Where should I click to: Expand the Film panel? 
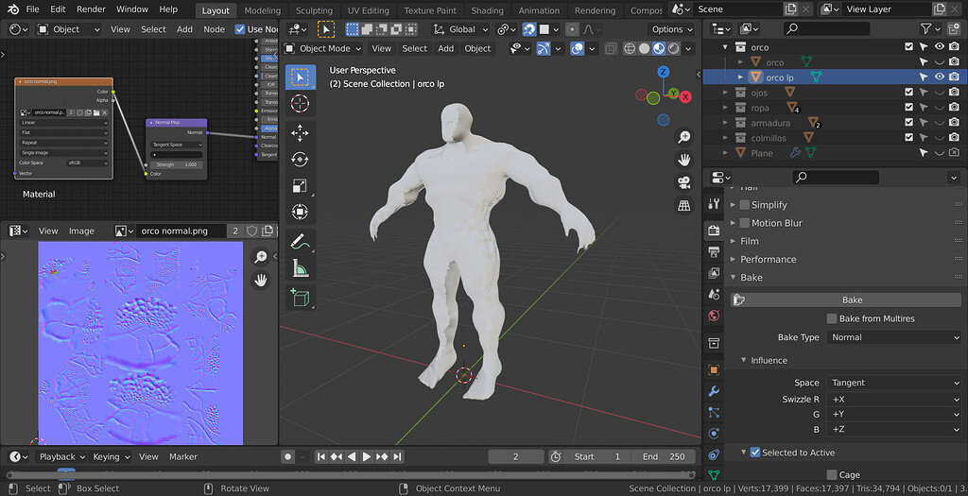(750, 241)
